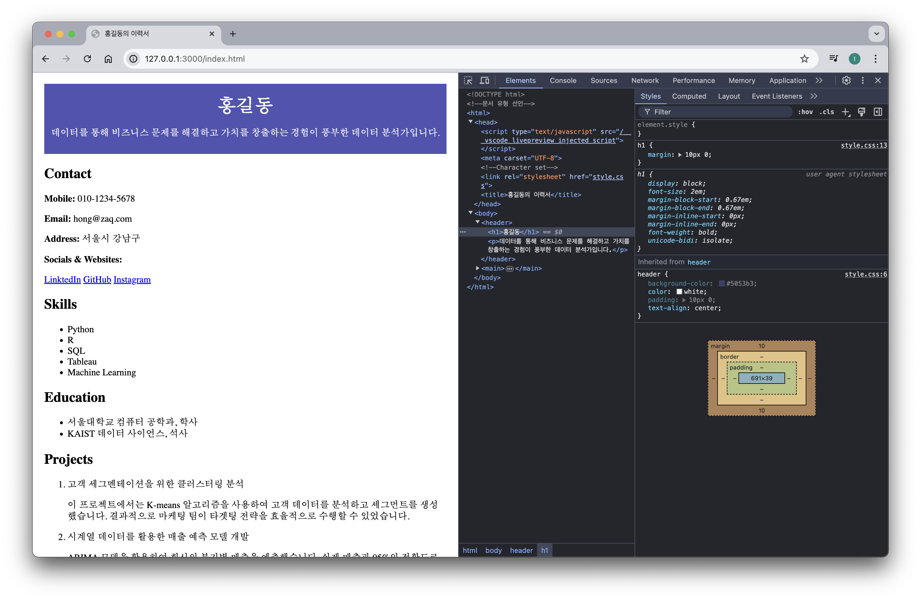Image resolution: width=921 pixels, height=600 pixels.
Task: Click the new style rule plus icon
Action: click(846, 112)
